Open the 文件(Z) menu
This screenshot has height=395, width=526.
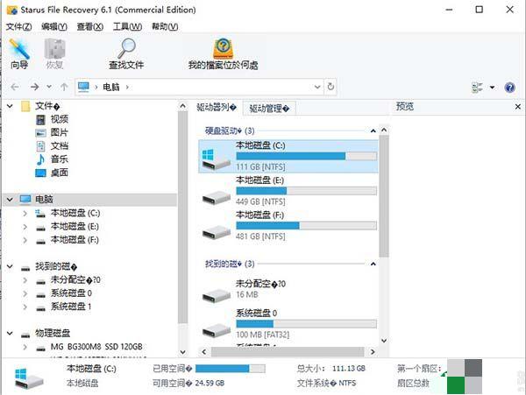click(18, 26)
